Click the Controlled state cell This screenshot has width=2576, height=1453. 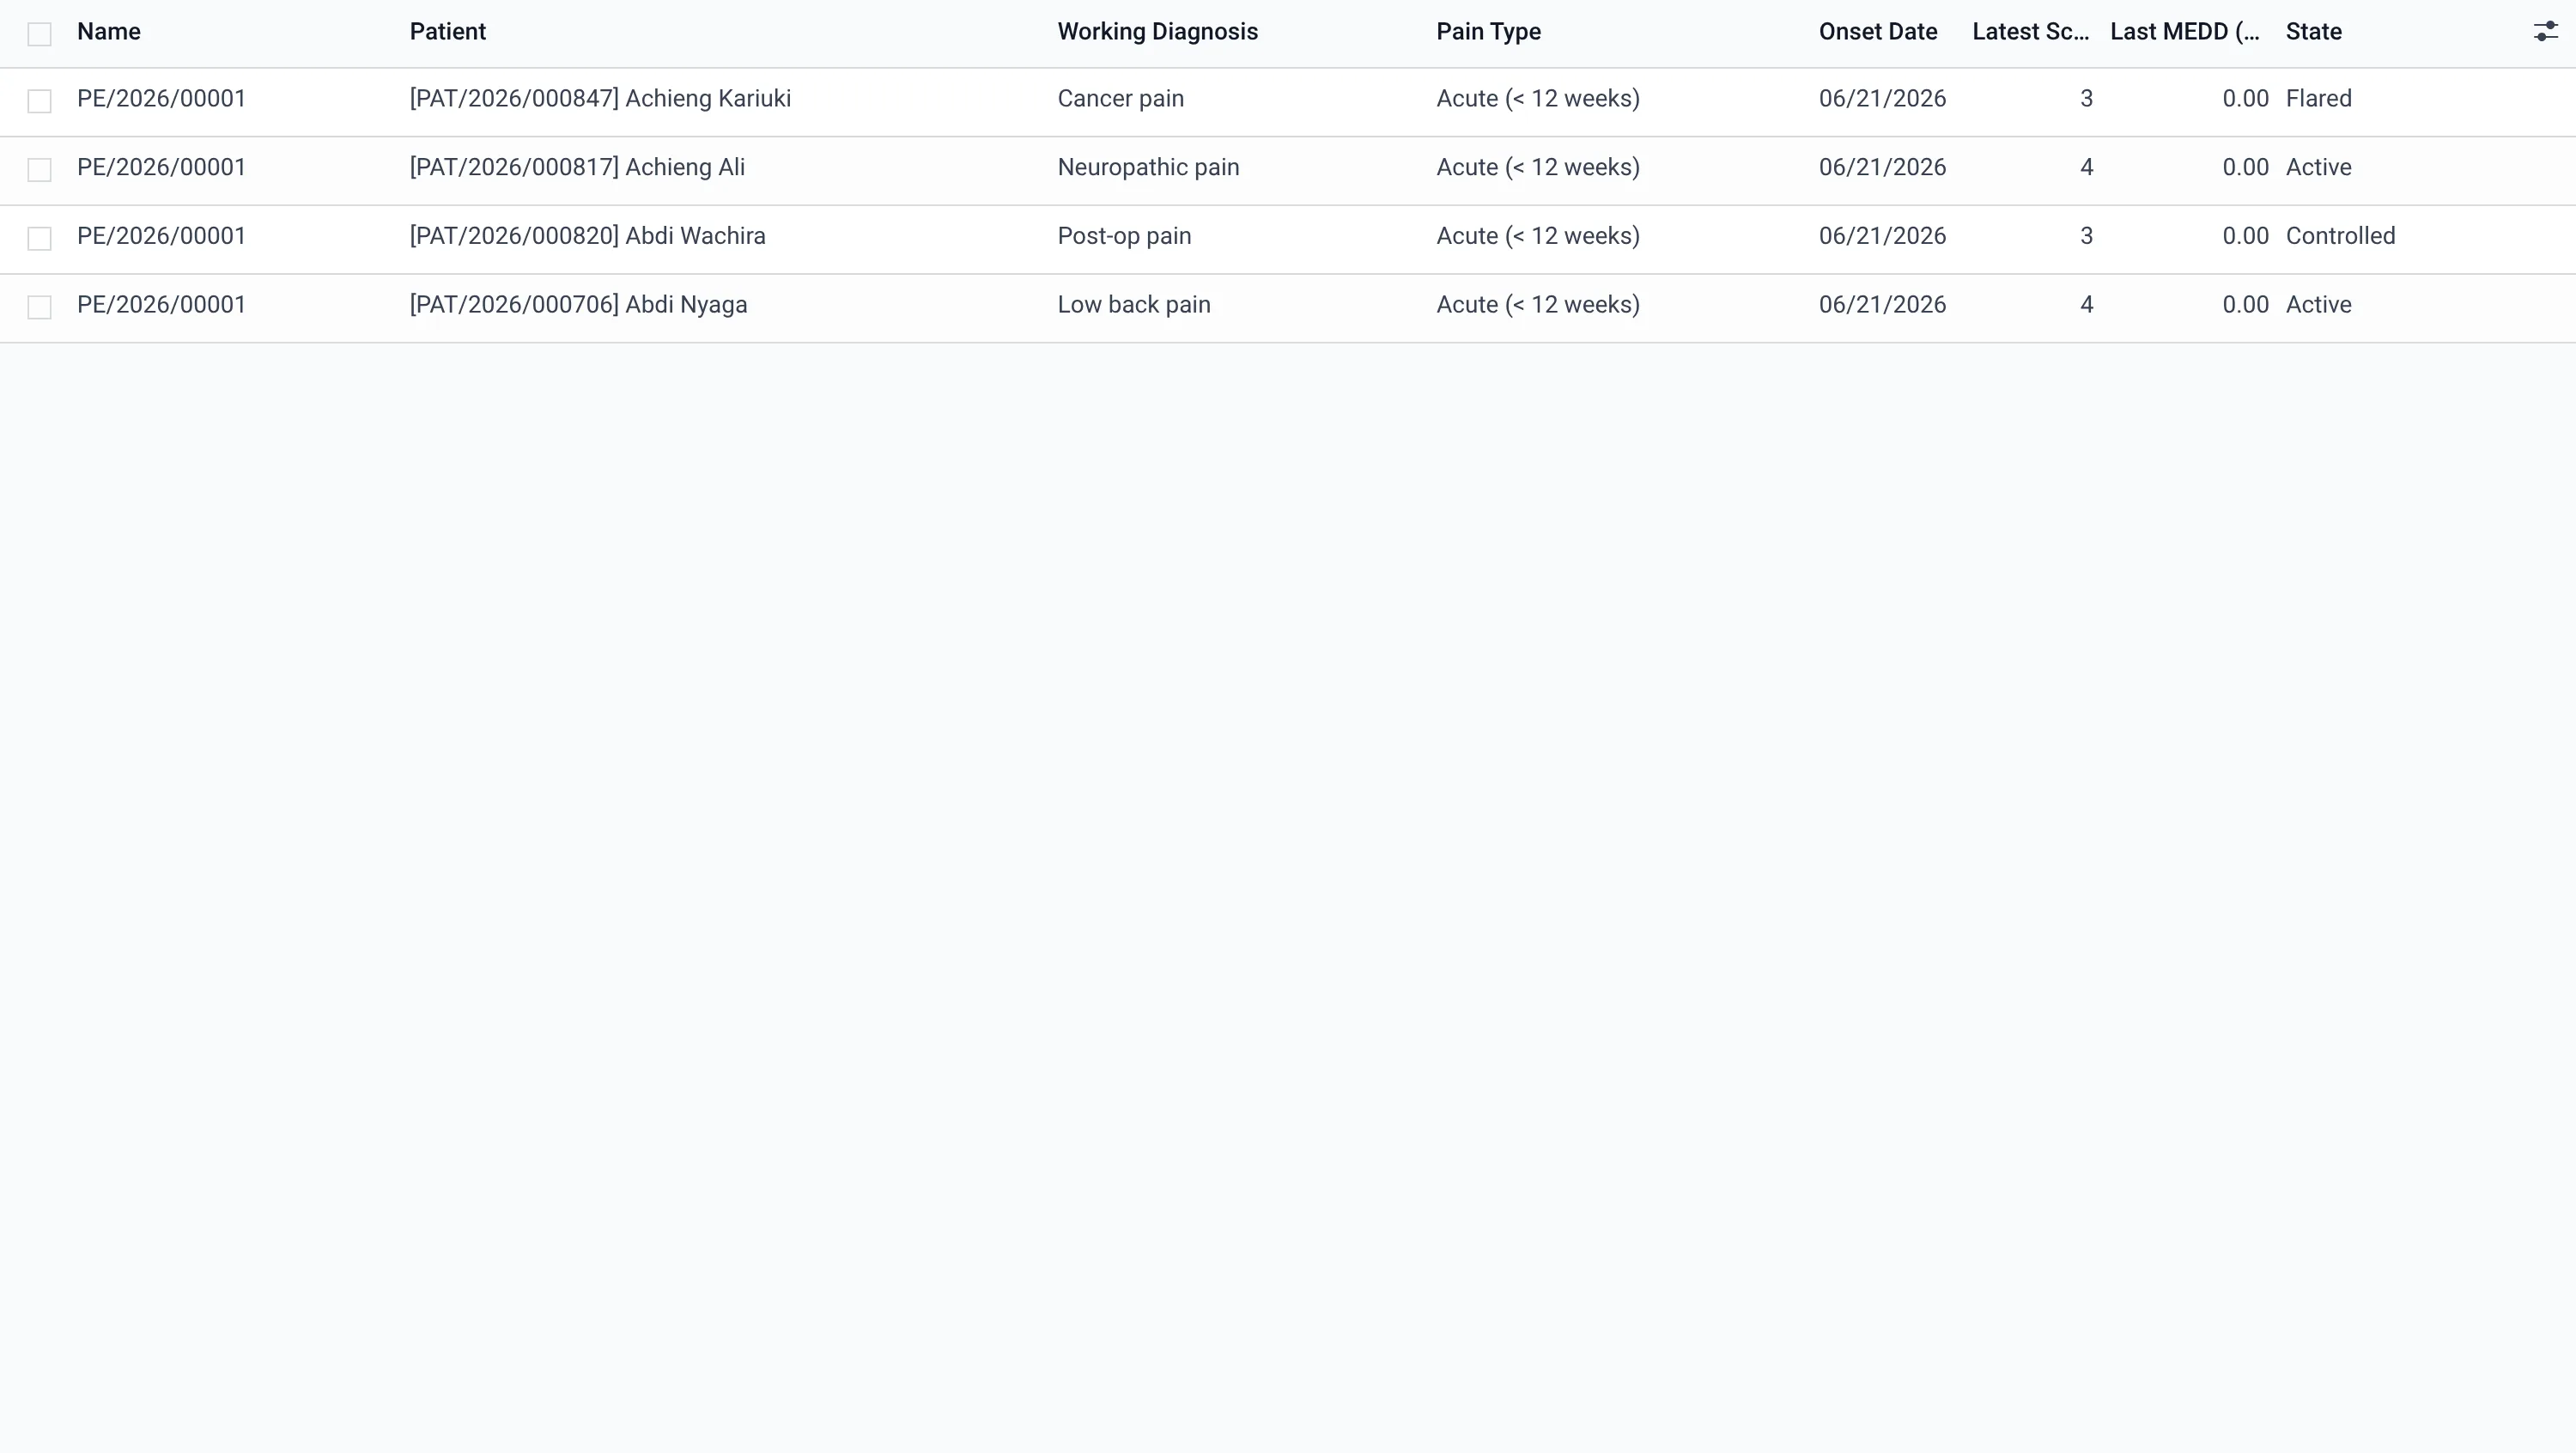point(2341,236)
